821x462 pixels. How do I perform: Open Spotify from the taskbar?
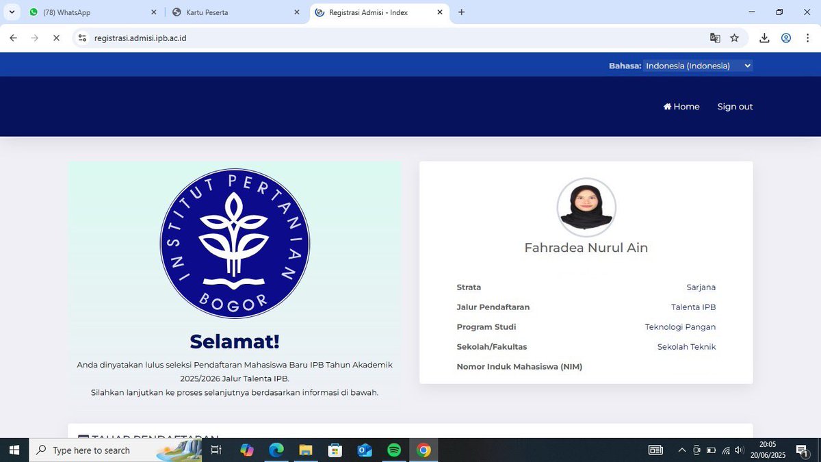point(394,450)
